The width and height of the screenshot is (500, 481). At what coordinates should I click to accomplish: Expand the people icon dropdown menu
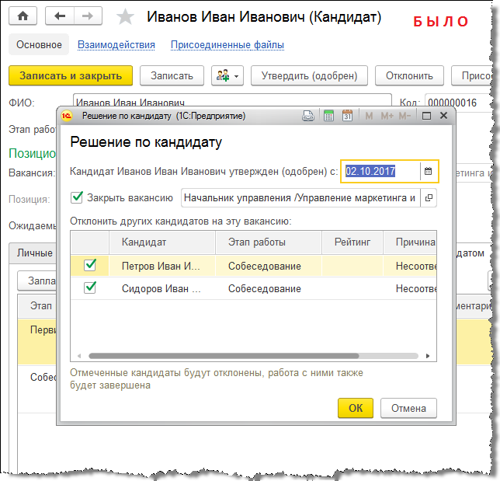(x=227, y=75)
